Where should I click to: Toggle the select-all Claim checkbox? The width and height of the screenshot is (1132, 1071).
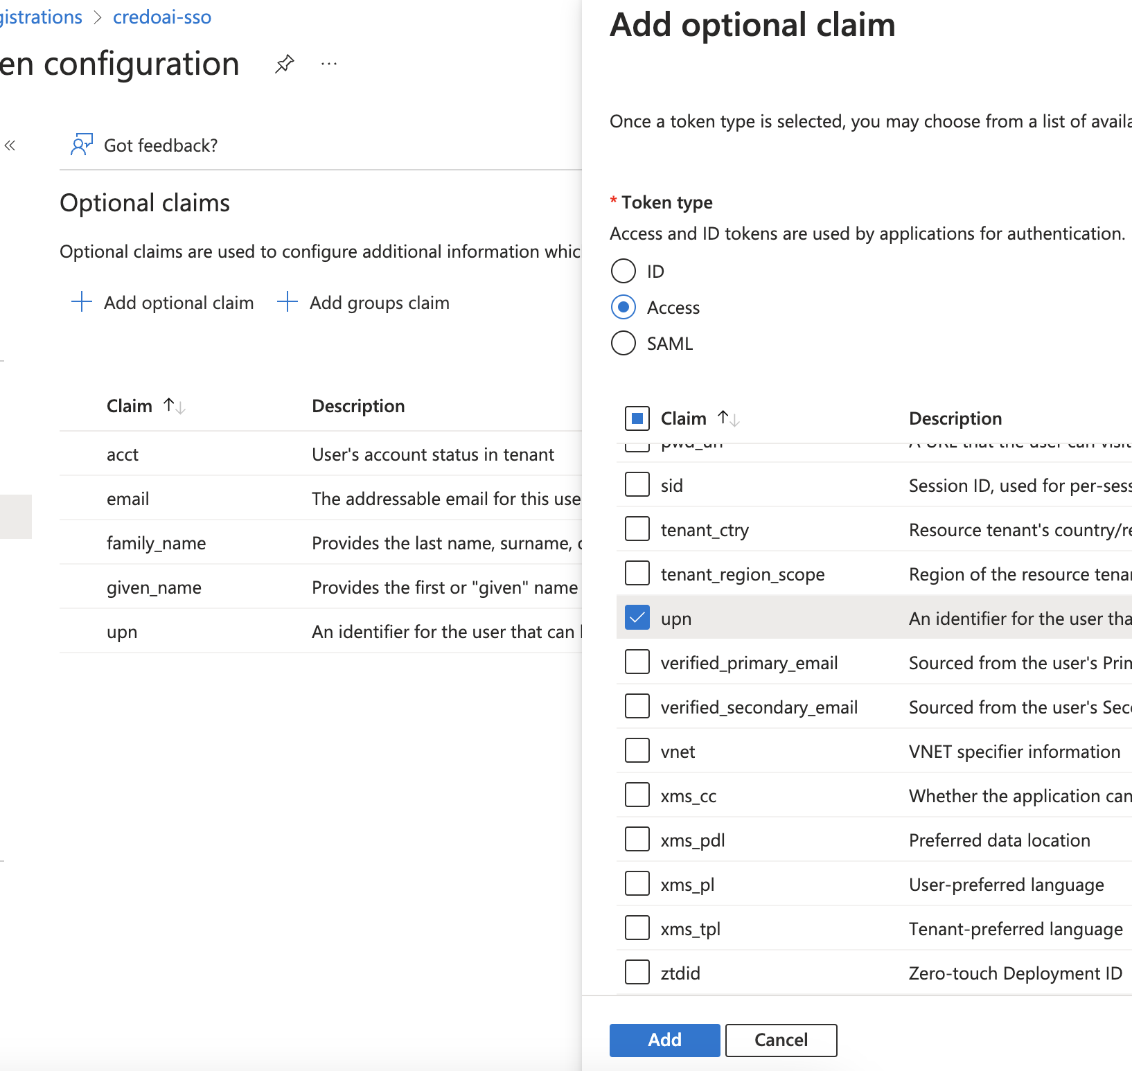point(637,418)
